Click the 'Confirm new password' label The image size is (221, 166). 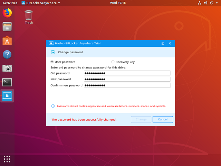(x=66, y=85)
